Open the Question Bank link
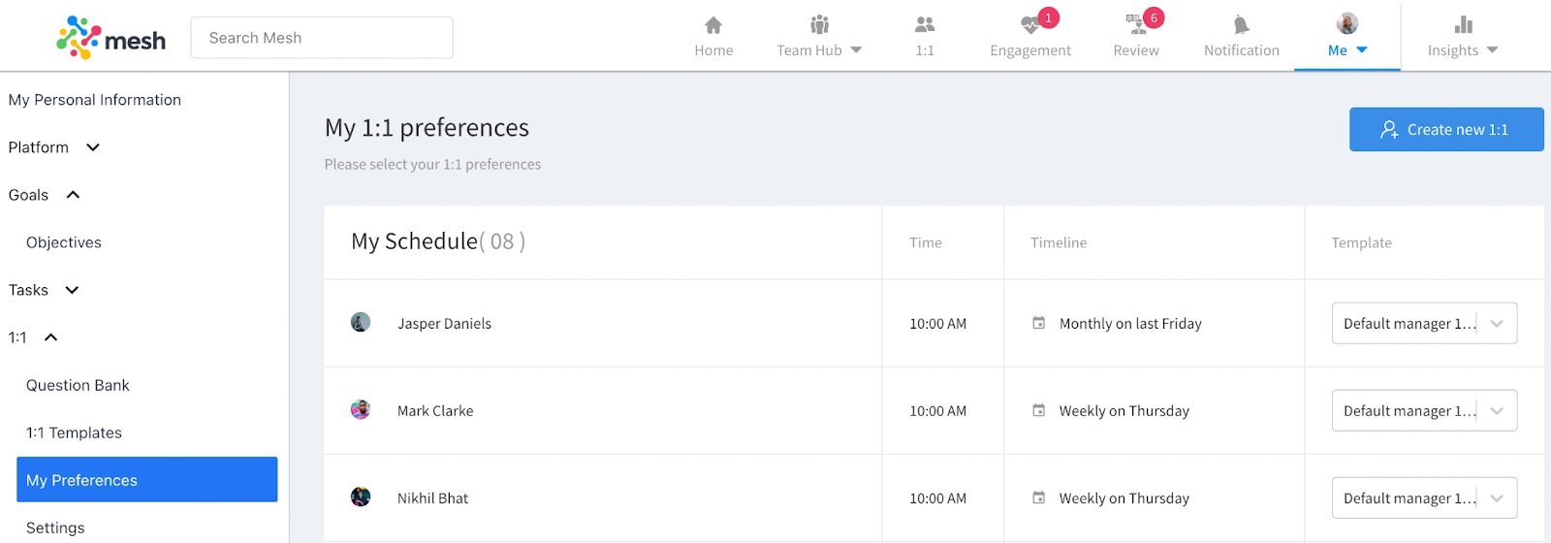Viewport: 1551px width, 543px height. click(78, 385)
